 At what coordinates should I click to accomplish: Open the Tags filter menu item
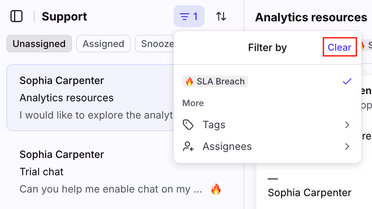[x=214, y=125]
